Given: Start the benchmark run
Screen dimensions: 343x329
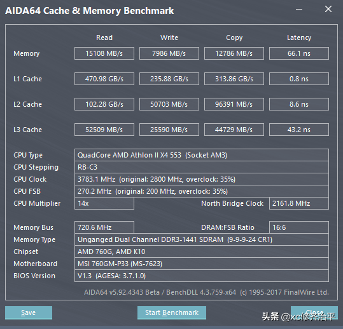Looking at the screenshot, I should (x=172, y=312).
